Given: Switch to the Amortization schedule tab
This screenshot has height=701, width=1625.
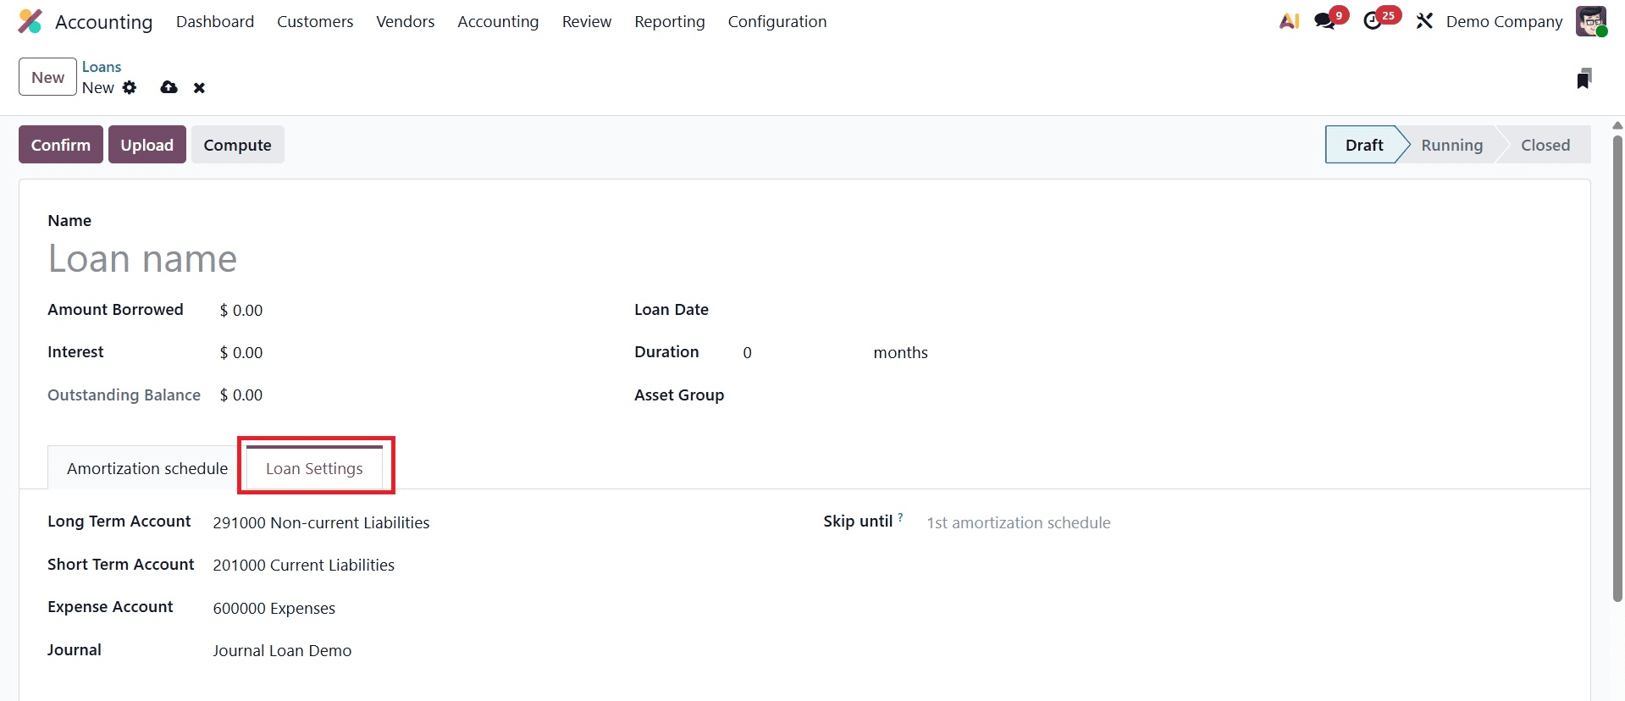Looking at the screenshot, I should 147,468.
